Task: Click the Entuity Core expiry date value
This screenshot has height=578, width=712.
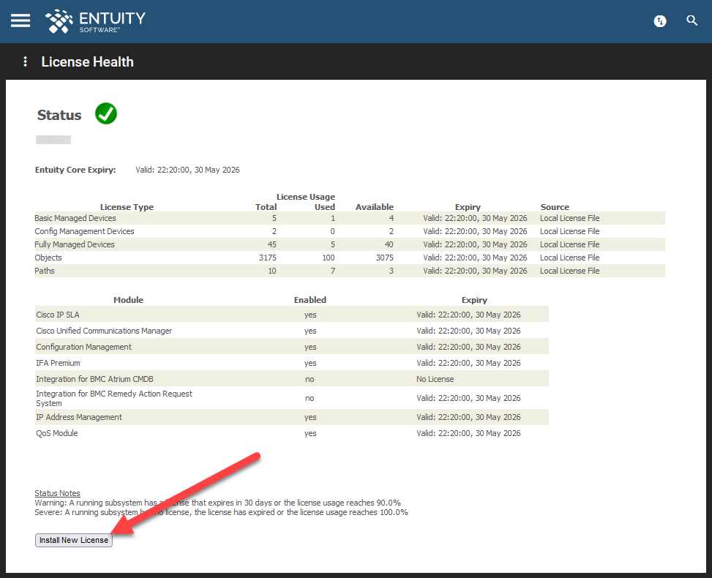Action: click(x=187, y=170)
